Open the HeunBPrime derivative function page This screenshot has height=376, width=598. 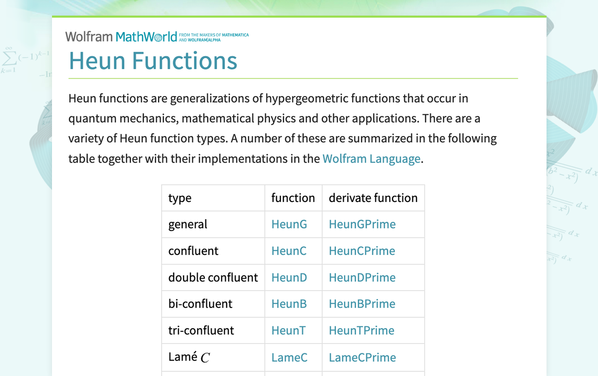[361, 304]
